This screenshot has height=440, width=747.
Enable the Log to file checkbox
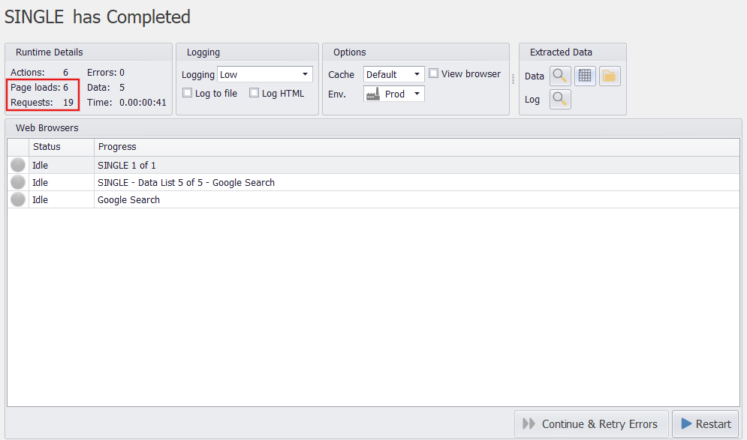[188, 93]
